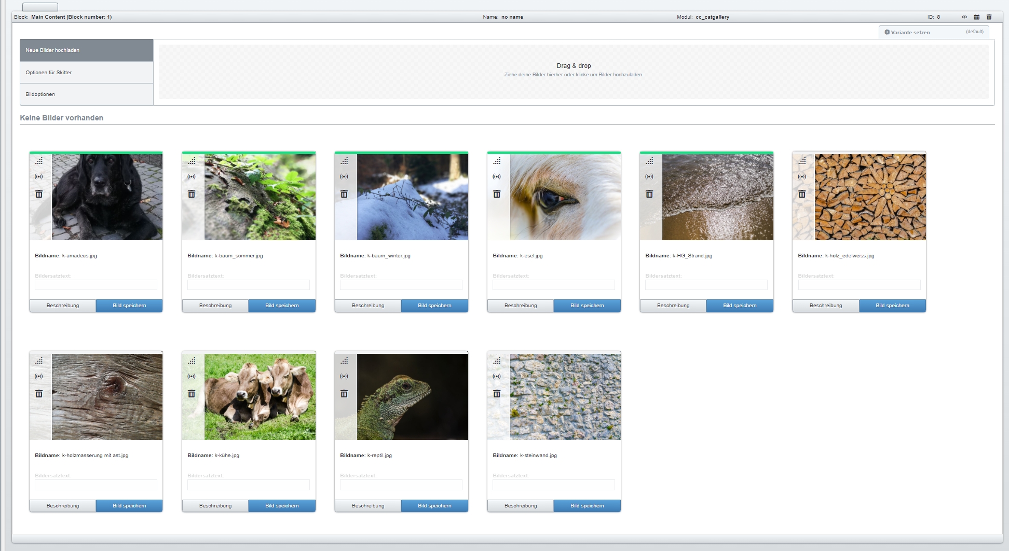Delete the k-amadeus.jpg image via trash icon

coord(39,194)
